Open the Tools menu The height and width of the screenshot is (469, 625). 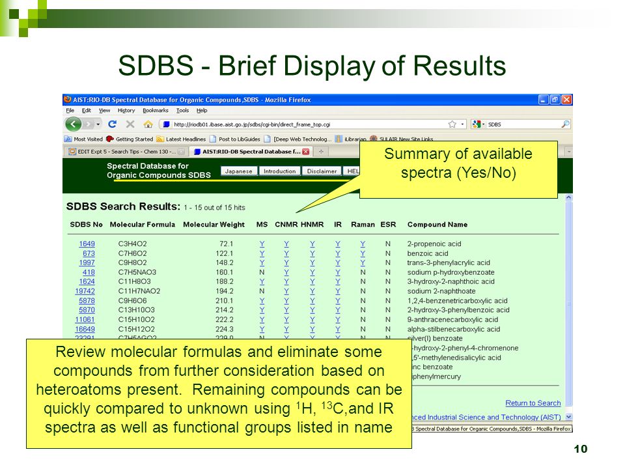point(182,111)
